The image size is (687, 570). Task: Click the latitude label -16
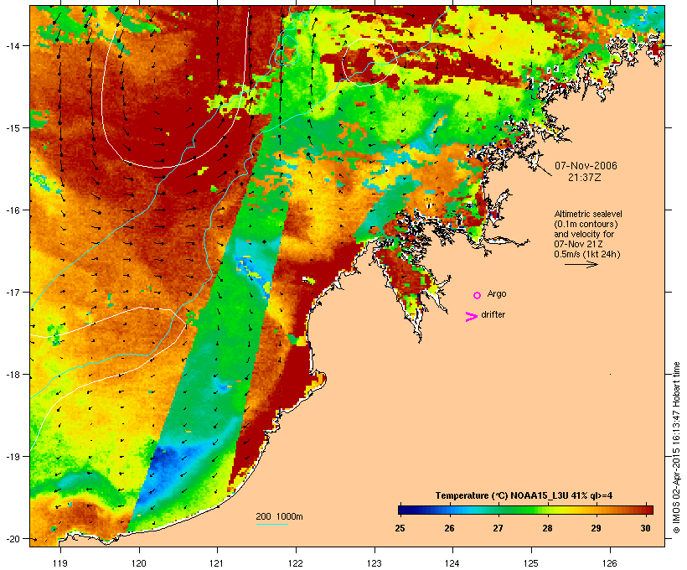pyautogui.click(x=13, y=210)
